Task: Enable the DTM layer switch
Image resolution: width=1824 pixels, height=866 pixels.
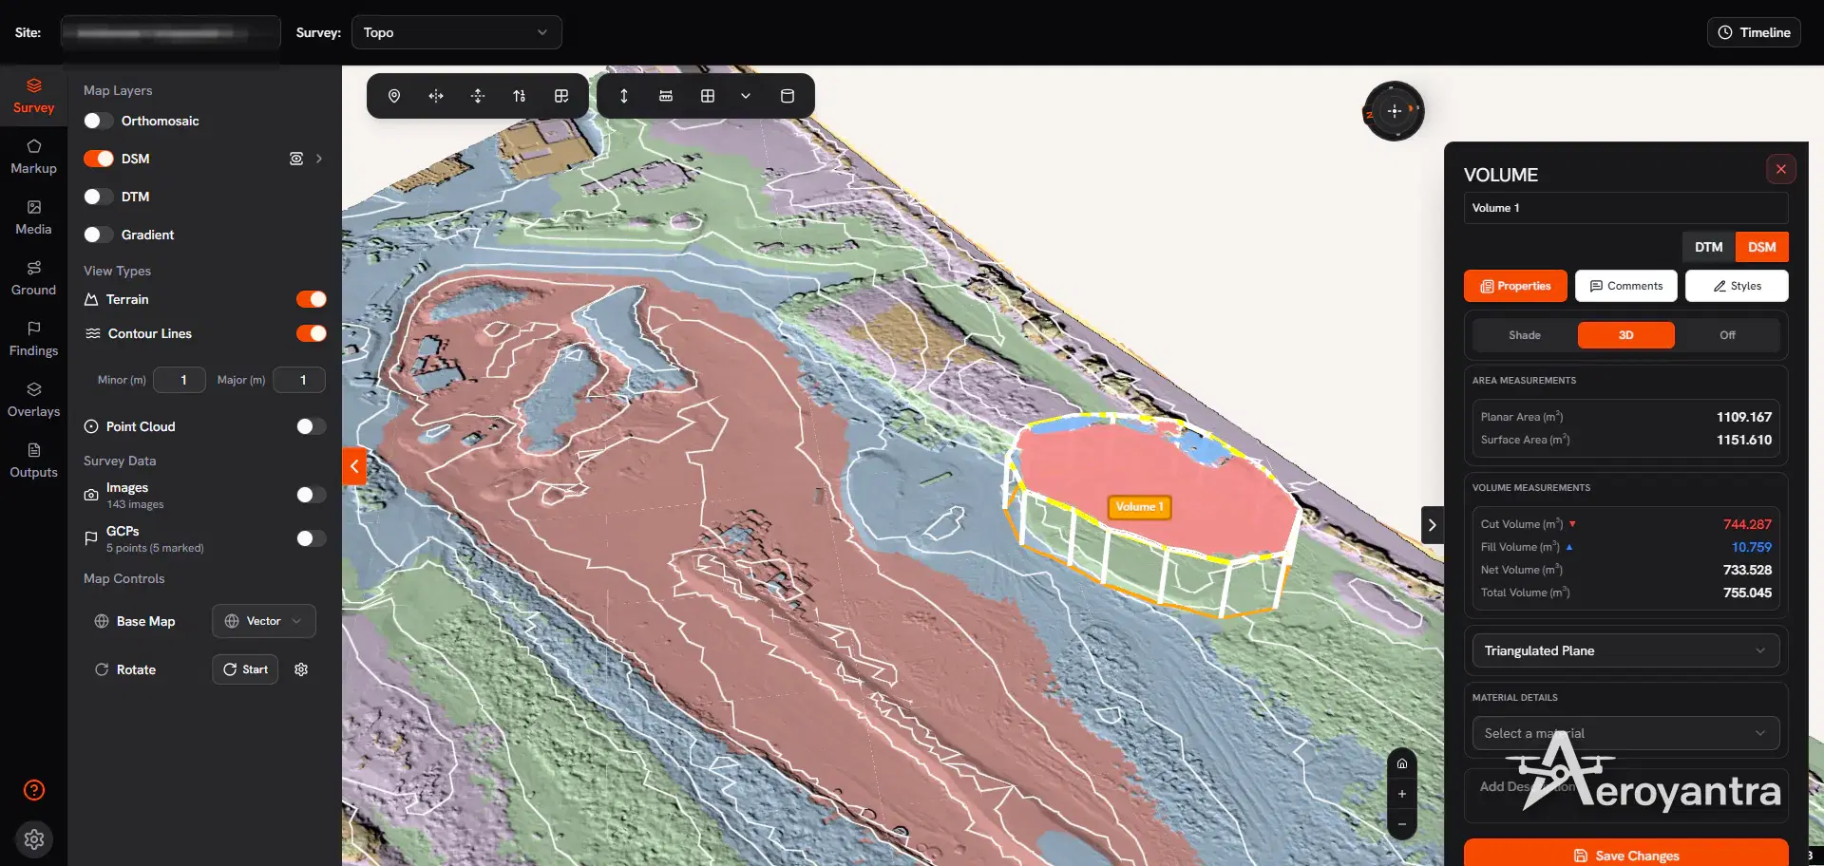Action: click(x=99, y=197)
